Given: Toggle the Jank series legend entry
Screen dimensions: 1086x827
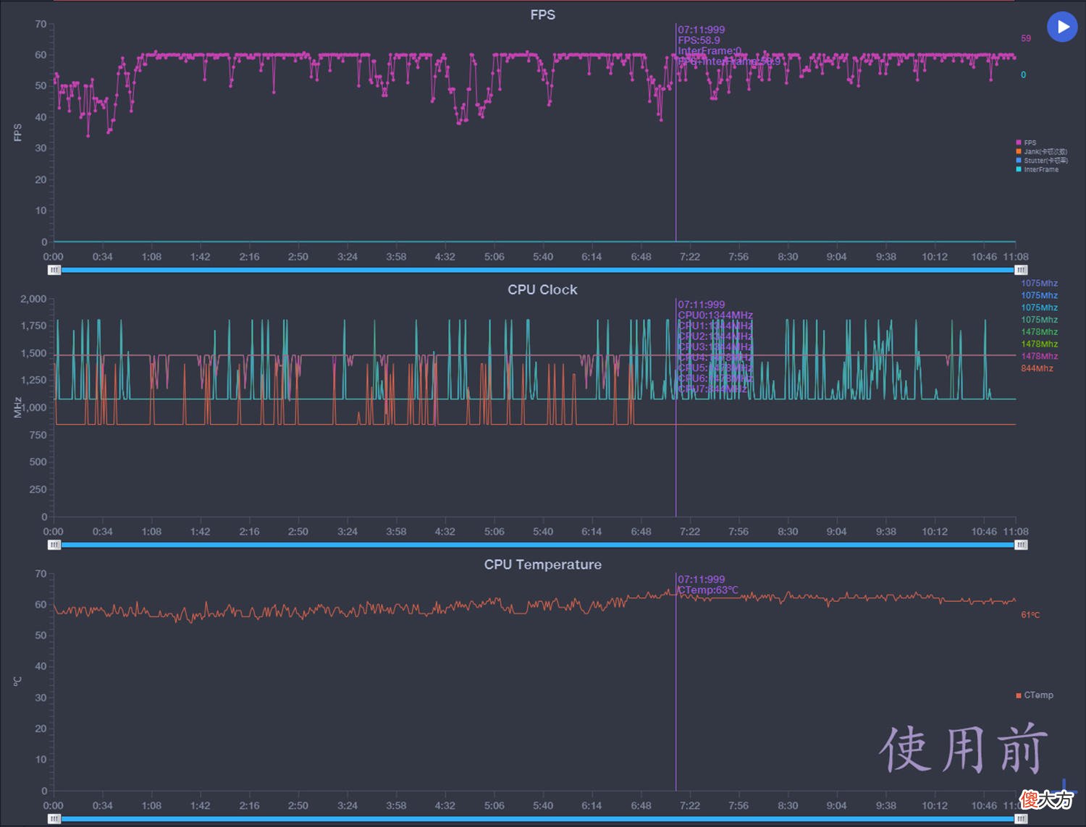Looking at the screenshot, I should pyautogui.click(x=1041, y=151).
